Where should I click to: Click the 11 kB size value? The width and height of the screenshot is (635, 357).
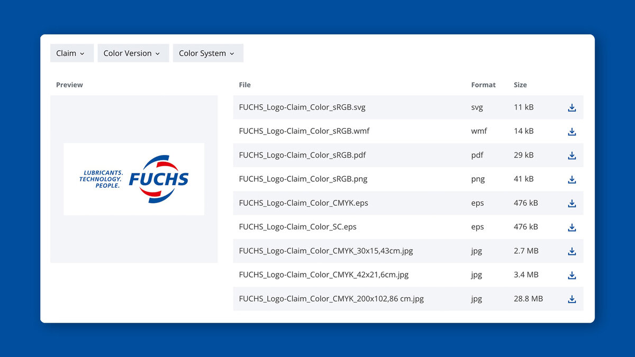click(524, 107)
